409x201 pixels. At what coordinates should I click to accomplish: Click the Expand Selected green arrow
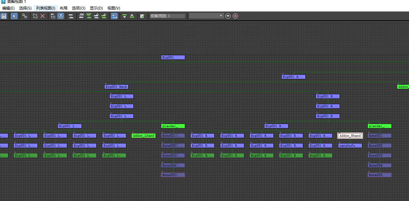point(124,16)
